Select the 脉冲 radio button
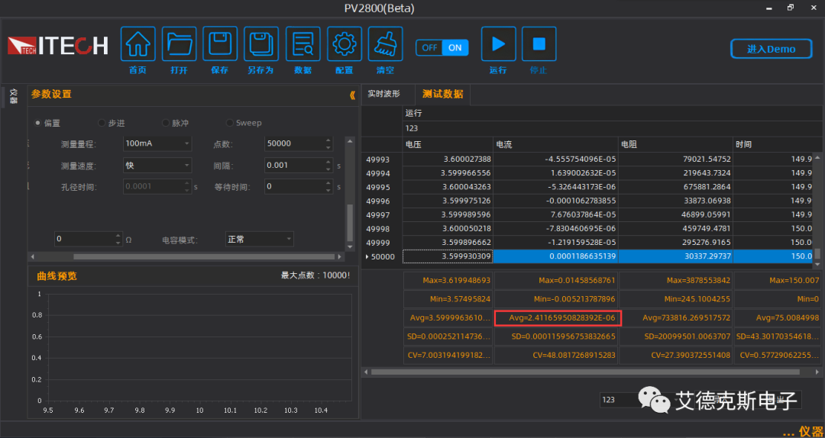The width and height of the screenshot is (825, 438). [x=167, y=123]
